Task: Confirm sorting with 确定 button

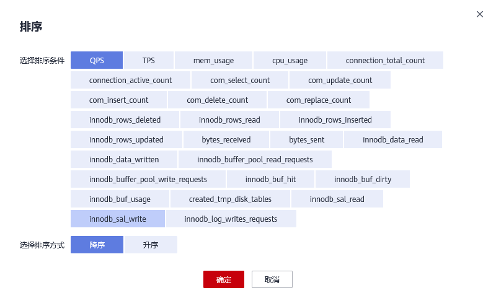Action: point(224,279)
